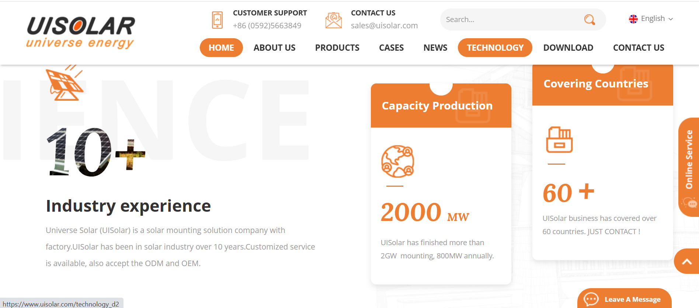The width and height of the screenshot is (699, 308).
Task: Click the 60 + figure
Action: click(x=568, y=193)
